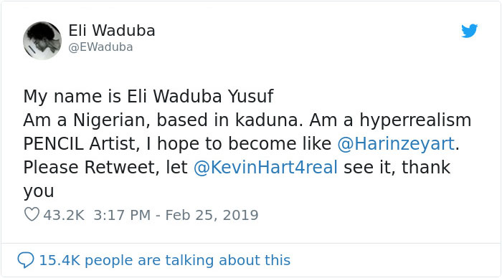The height and width of the screenshot is (278, 502).
Task: Click the 'PENCIL Artist' text
Action: (x=81, y=144)
